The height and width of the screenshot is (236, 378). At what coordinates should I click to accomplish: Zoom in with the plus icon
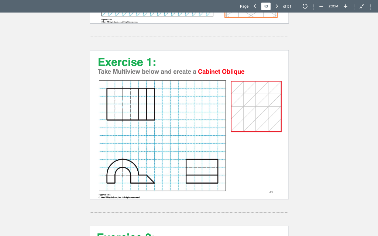point(345,6)
